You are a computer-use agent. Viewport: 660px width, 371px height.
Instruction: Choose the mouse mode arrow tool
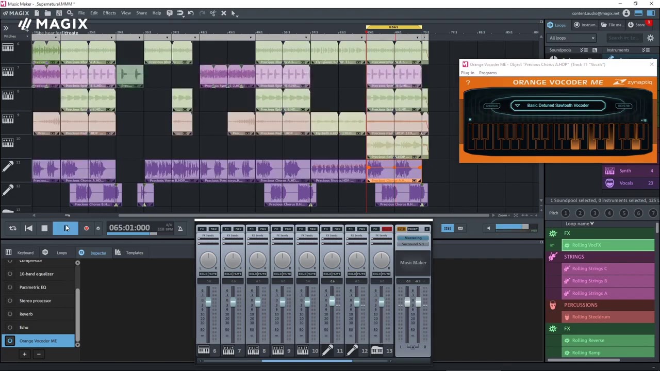[x=234, y=13]
